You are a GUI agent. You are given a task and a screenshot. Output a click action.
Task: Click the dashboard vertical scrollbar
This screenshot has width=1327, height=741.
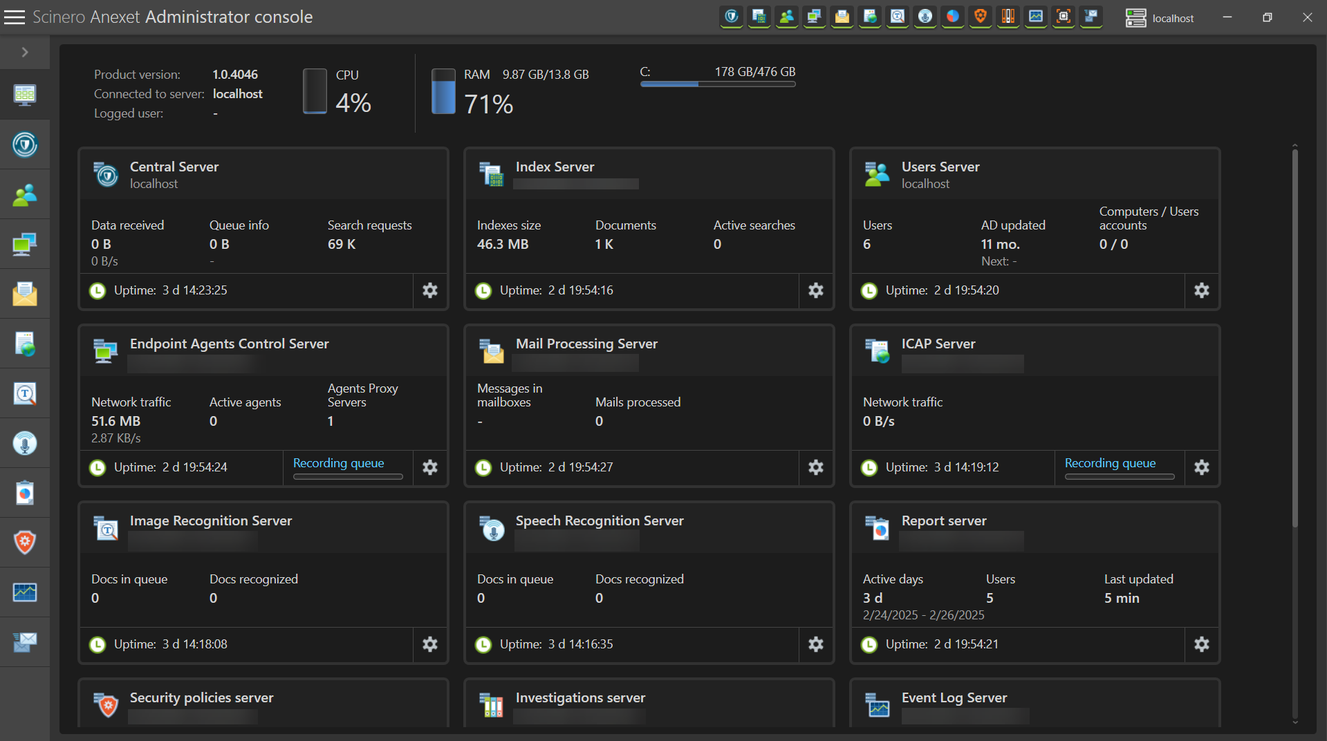pos(1294,339)
